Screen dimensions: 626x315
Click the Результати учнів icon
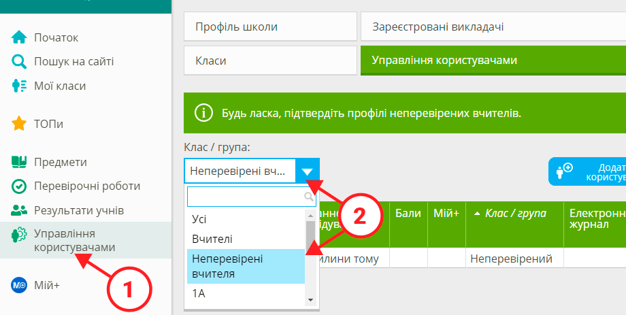coord(19,211)
